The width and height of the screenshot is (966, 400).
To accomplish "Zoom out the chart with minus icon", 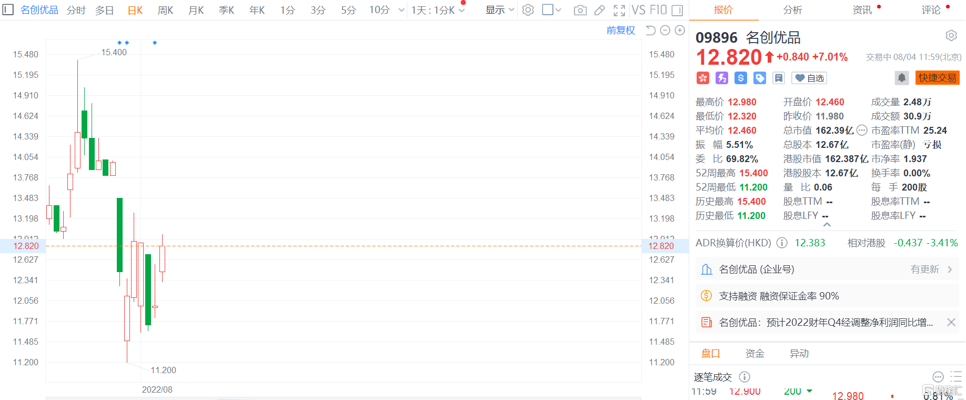I will 665,31.
